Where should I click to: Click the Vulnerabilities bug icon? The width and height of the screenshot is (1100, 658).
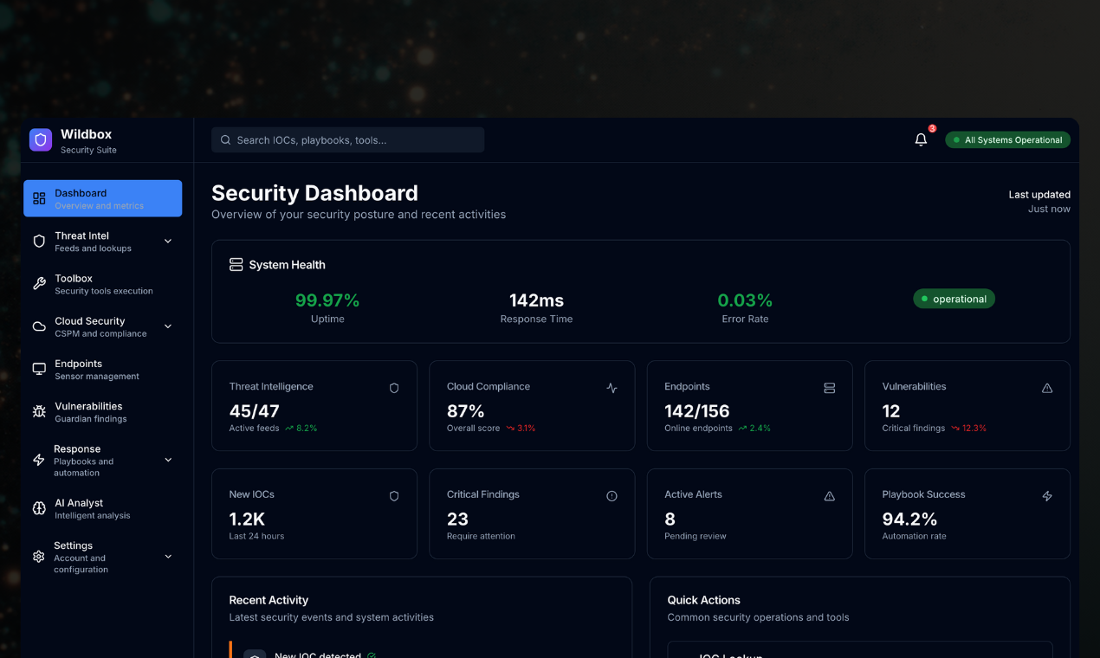pyautogui.click(x=39, y=411)
